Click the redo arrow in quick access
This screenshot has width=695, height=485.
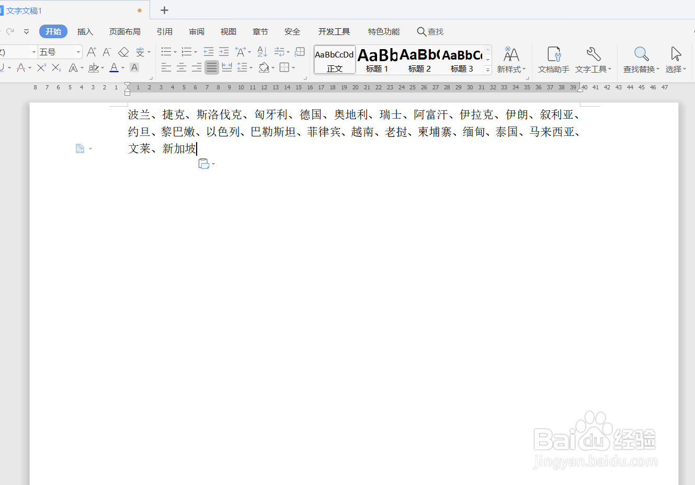coord(10,31)
